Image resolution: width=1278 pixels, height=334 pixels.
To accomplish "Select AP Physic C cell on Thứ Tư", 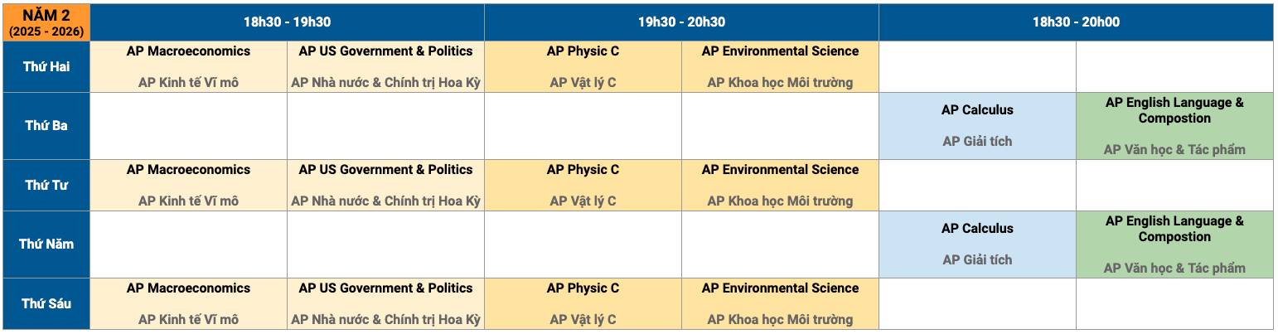I will point(583,186).
